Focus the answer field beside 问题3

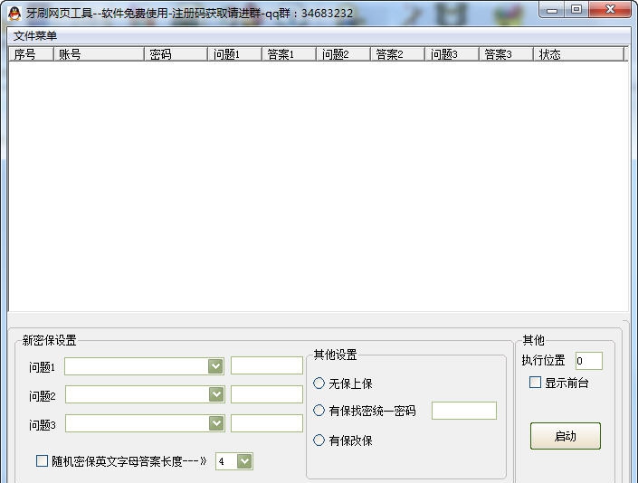[x=267, y=423]
